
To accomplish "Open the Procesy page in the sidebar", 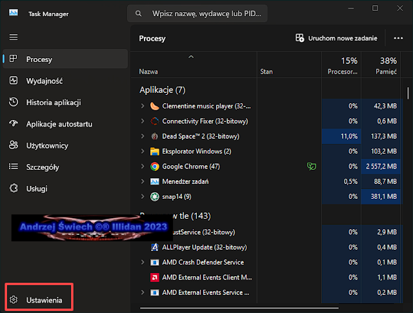I will click(x=65, y=59).
